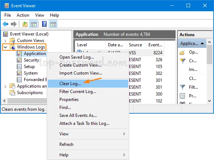Choose Filter Current Log... in context menu
The width and height of the screenshot is (214, 160).
coord(88,92)
